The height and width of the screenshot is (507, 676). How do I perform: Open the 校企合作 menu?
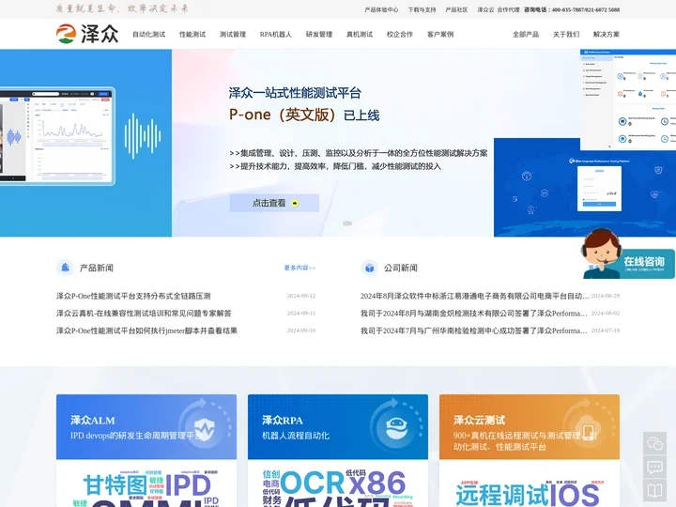pyautogui.click(x=400, y=35)
